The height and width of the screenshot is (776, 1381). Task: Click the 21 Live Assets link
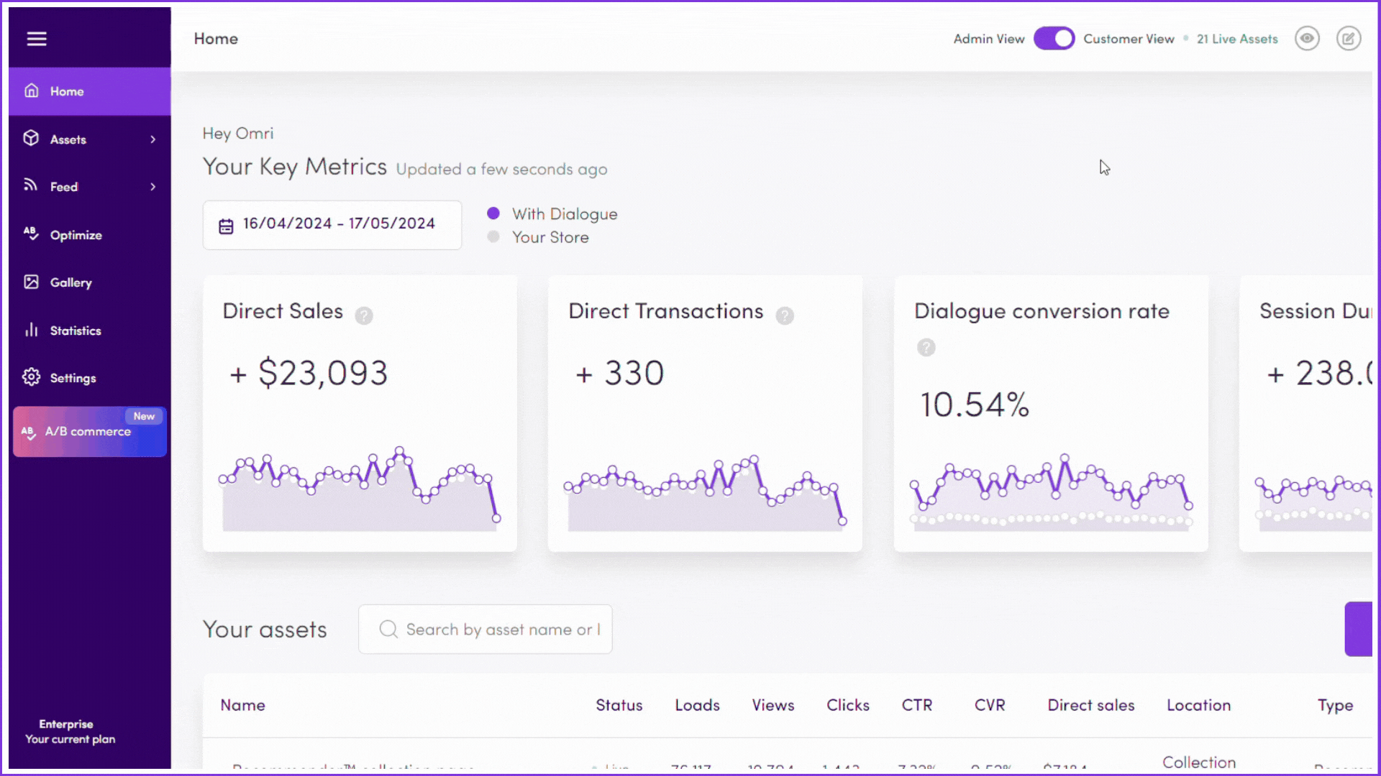pos(1237,39)
